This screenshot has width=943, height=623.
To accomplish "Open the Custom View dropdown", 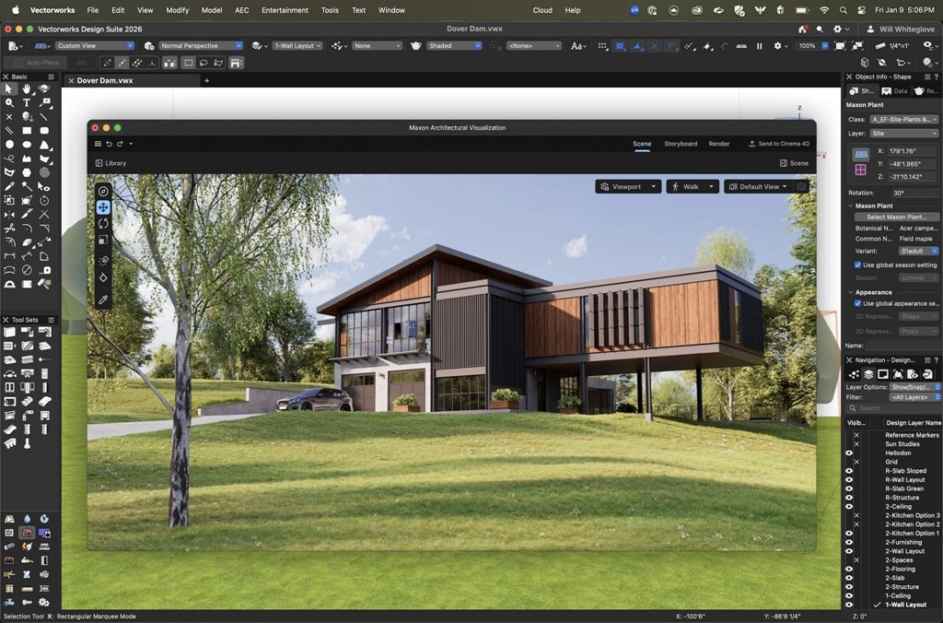I will point(95,46).
